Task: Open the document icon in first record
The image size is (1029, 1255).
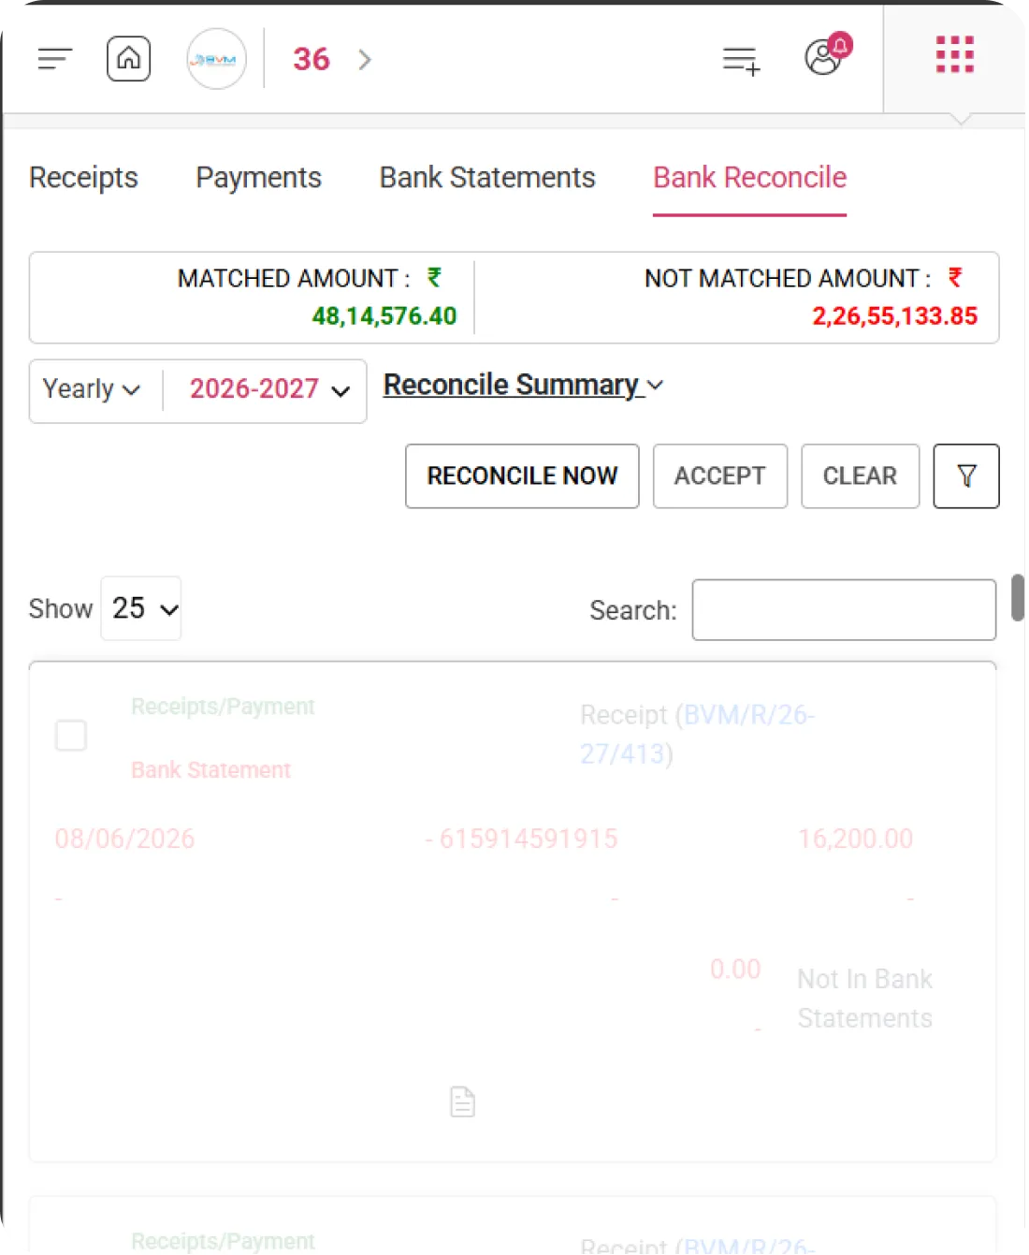Action: [462, 1102]
